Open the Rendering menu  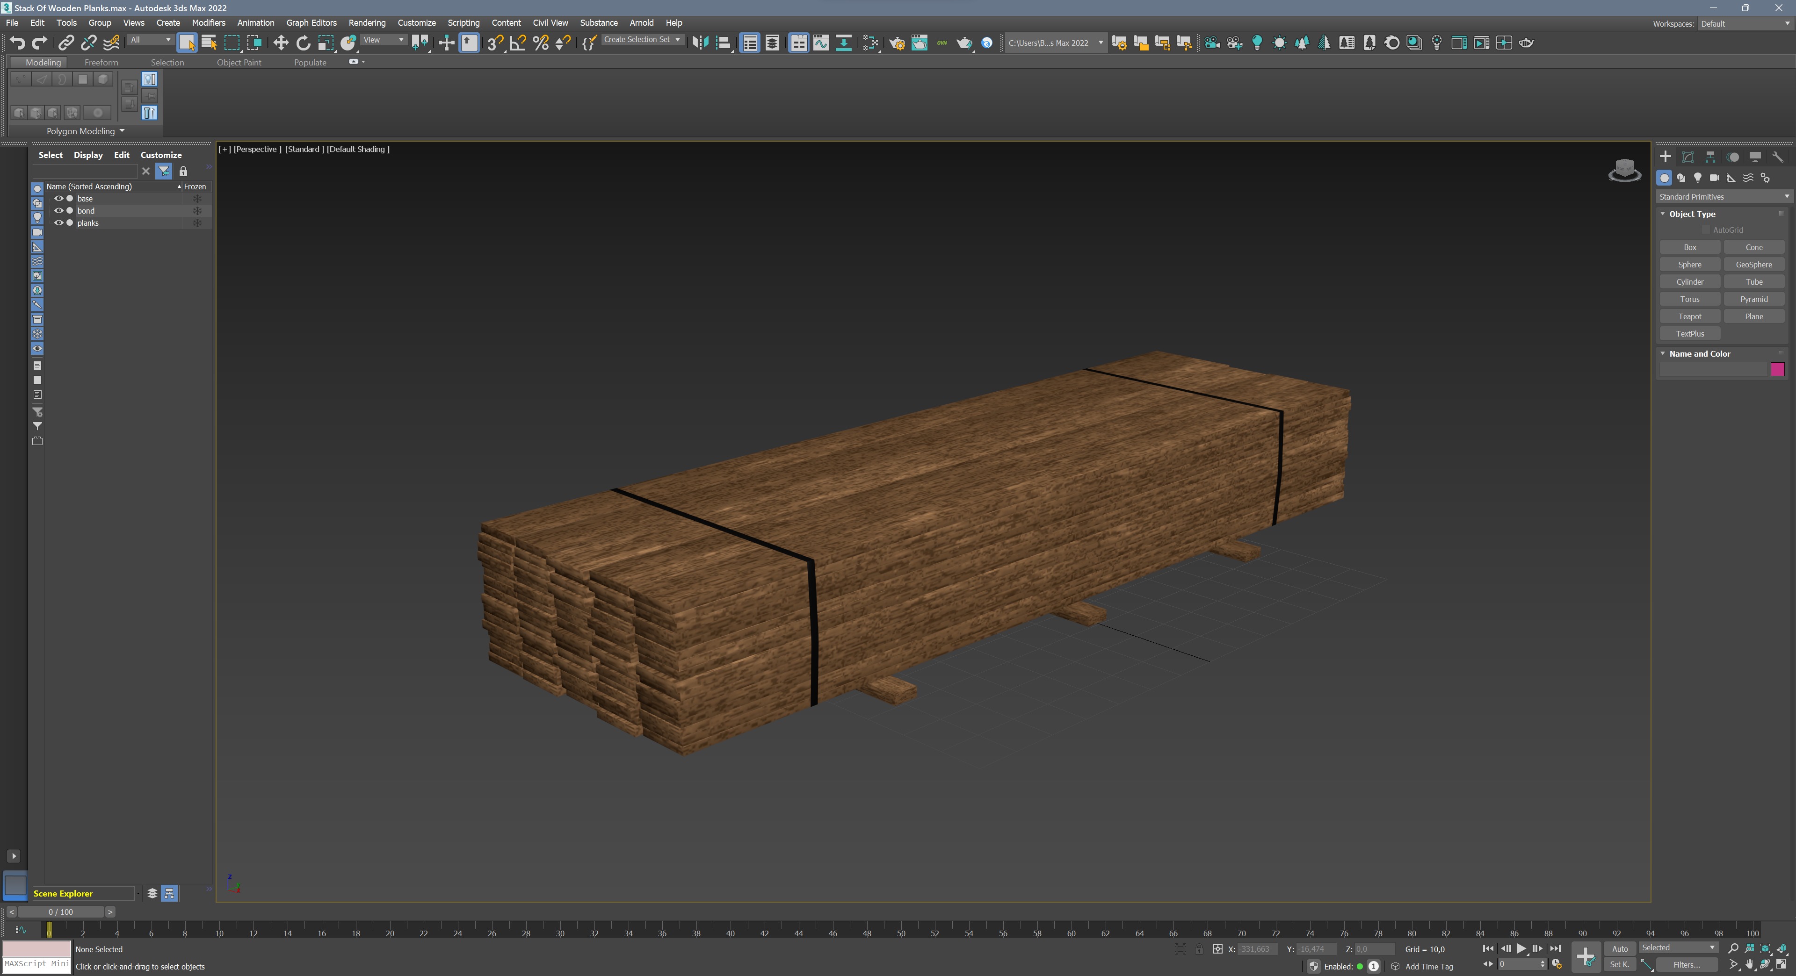click(367, 22)
